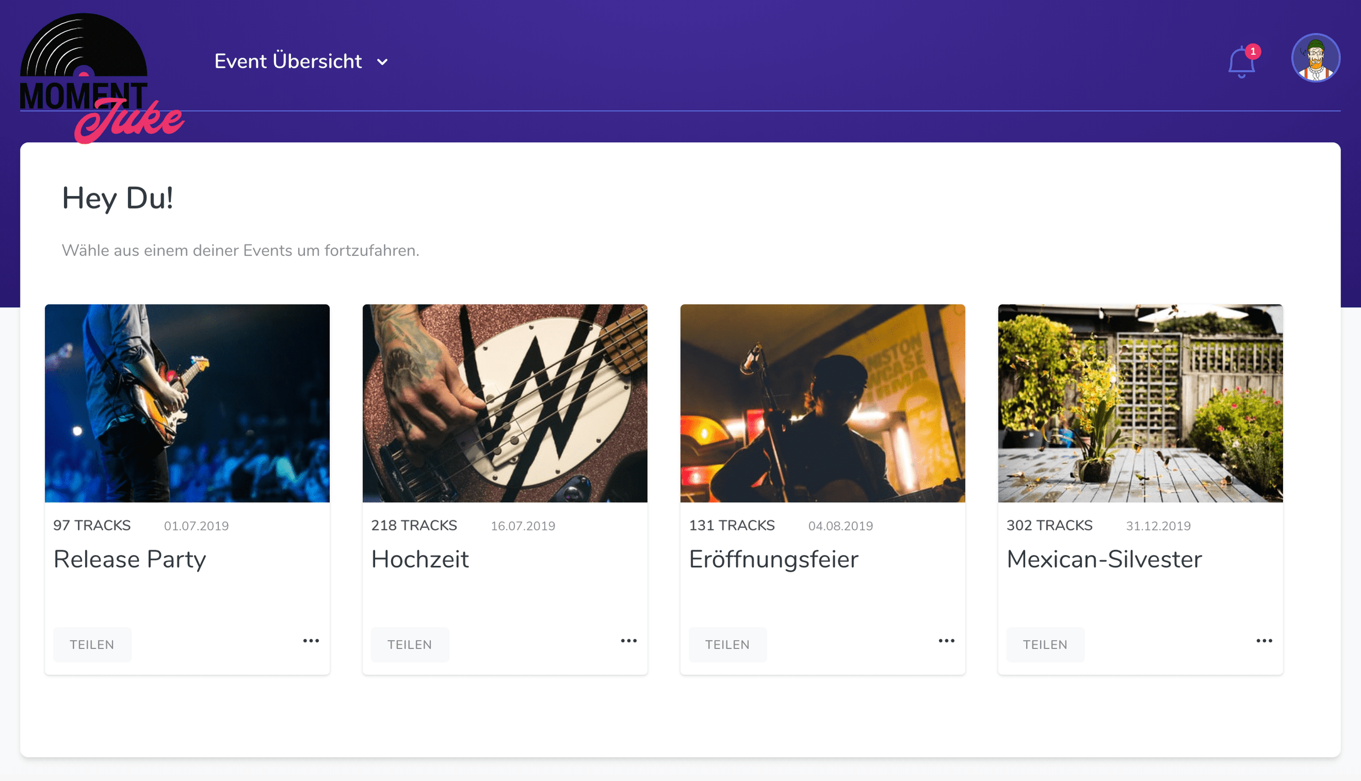Click the 218 TRACKS label
This screenshot has width=1361, height=781.
[x=414, y=525]
